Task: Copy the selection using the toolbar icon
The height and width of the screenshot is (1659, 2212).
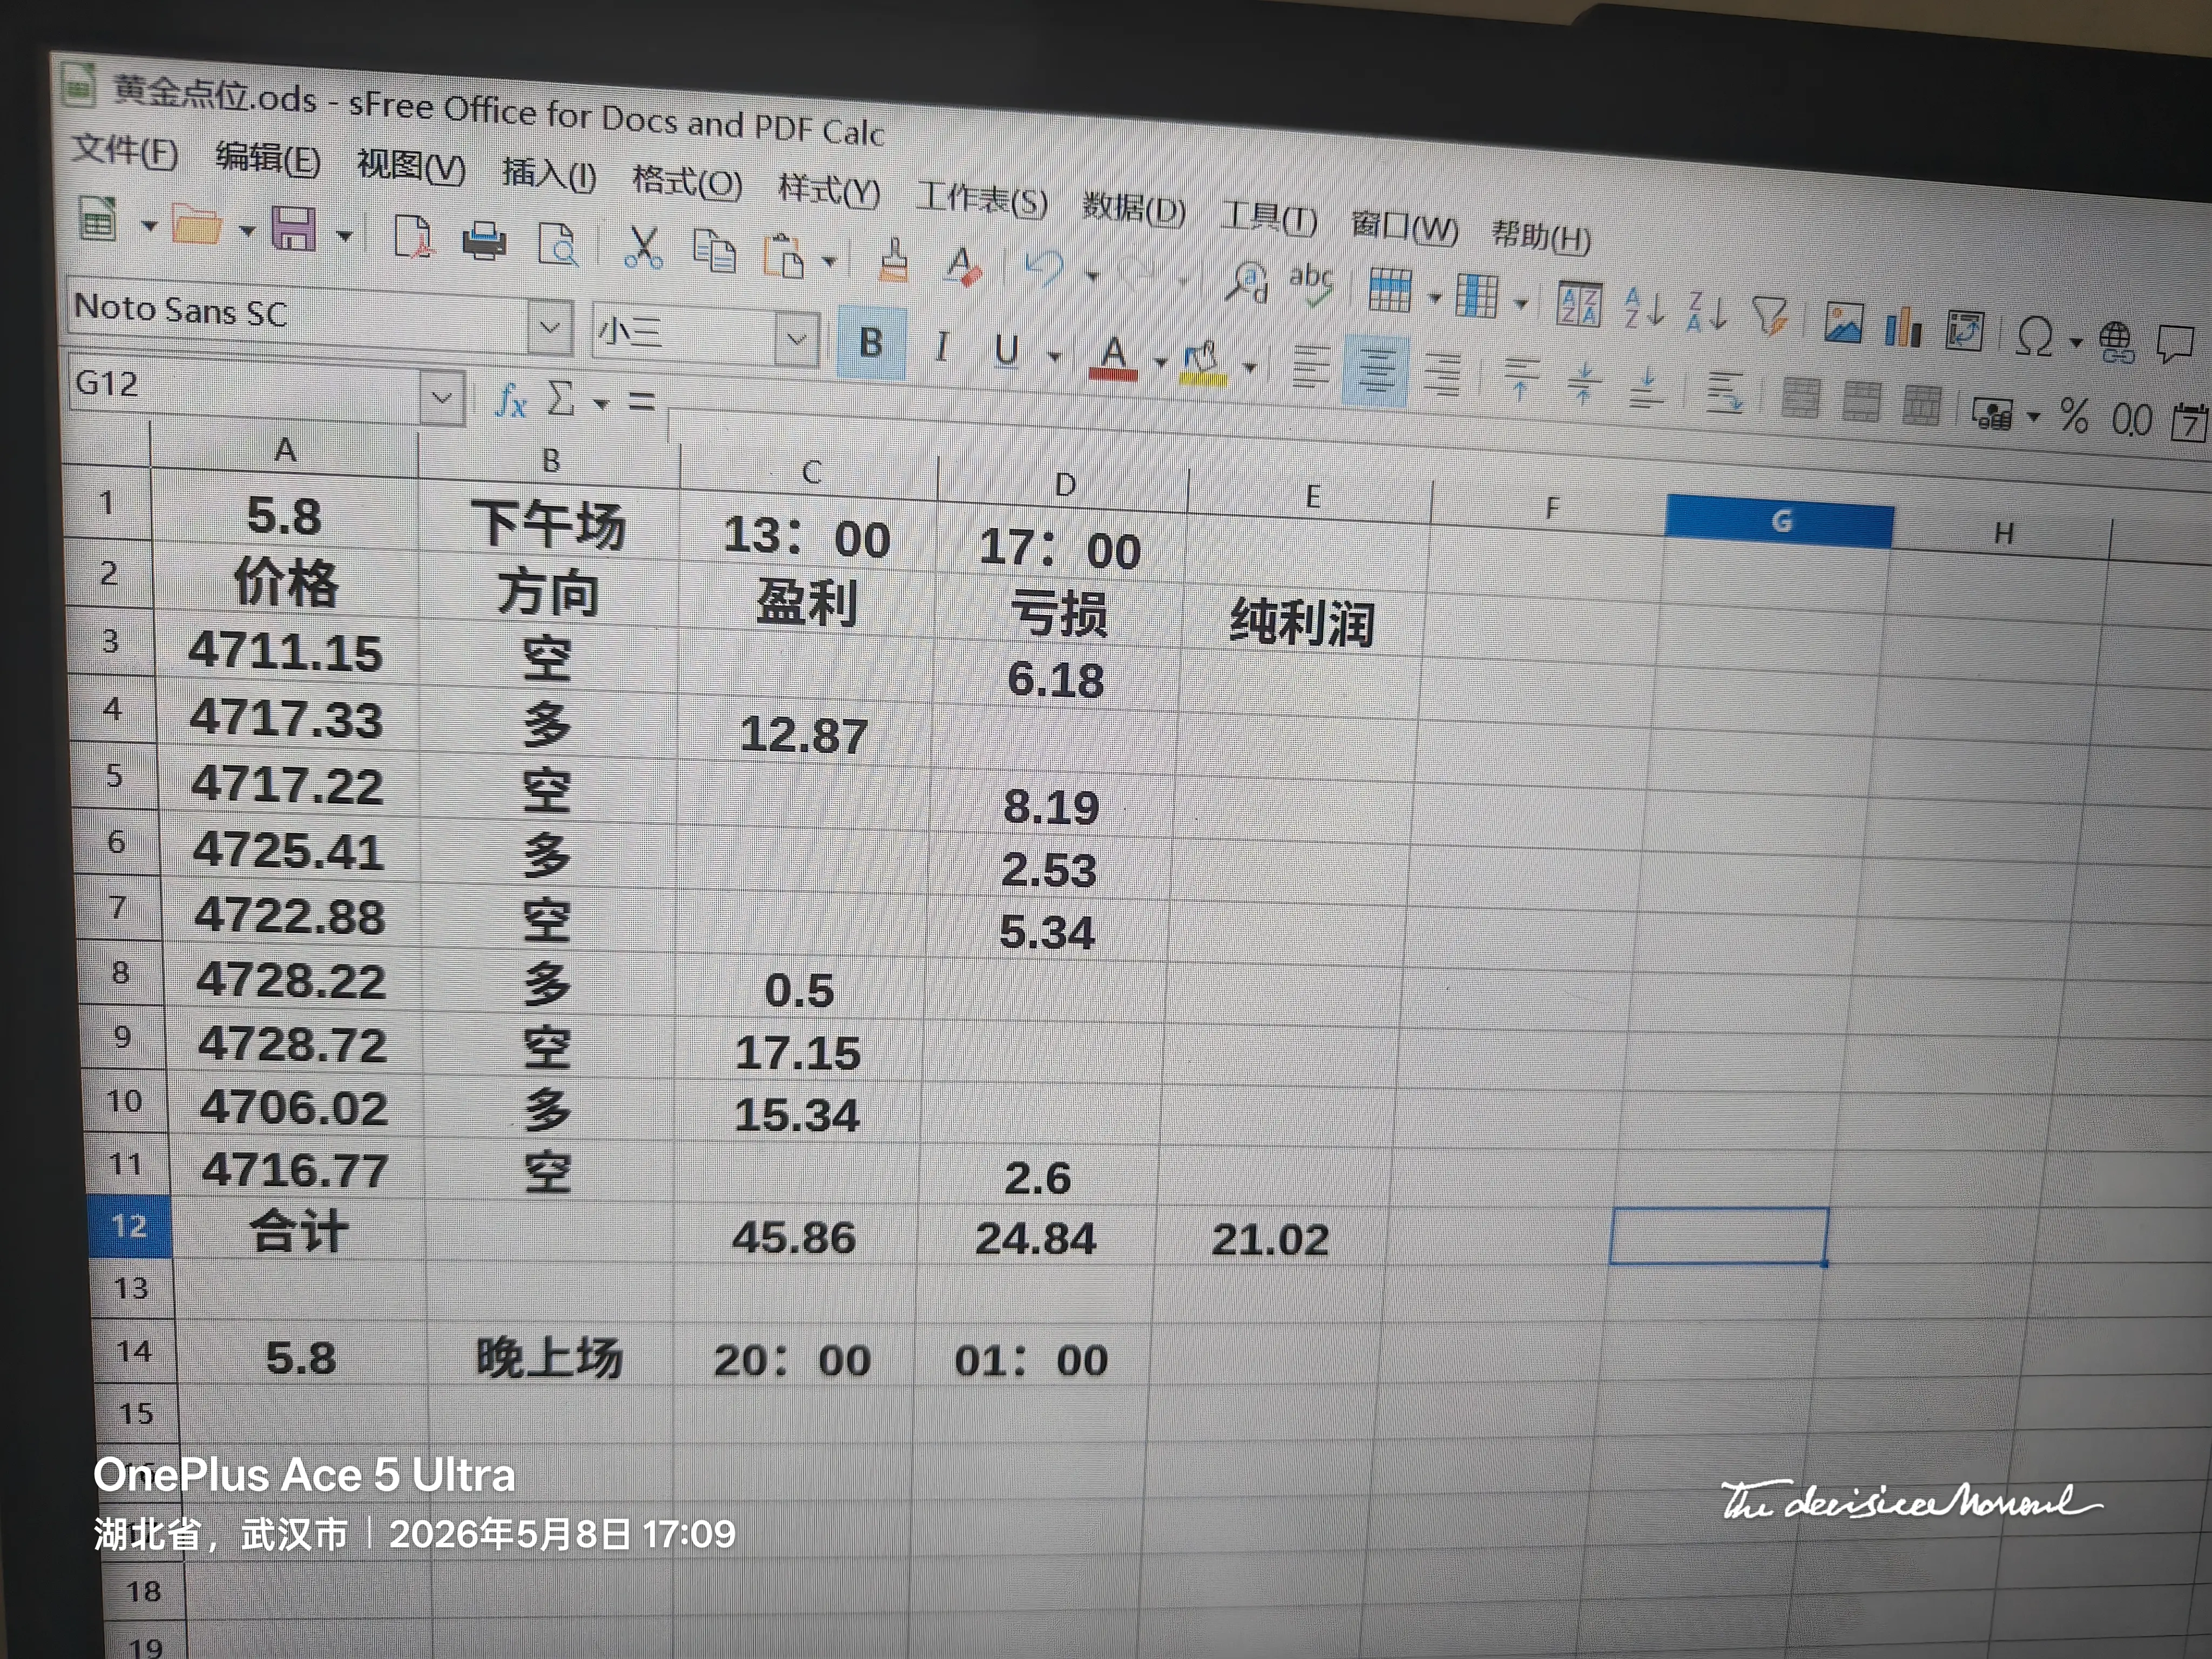Action: point(714,252)
